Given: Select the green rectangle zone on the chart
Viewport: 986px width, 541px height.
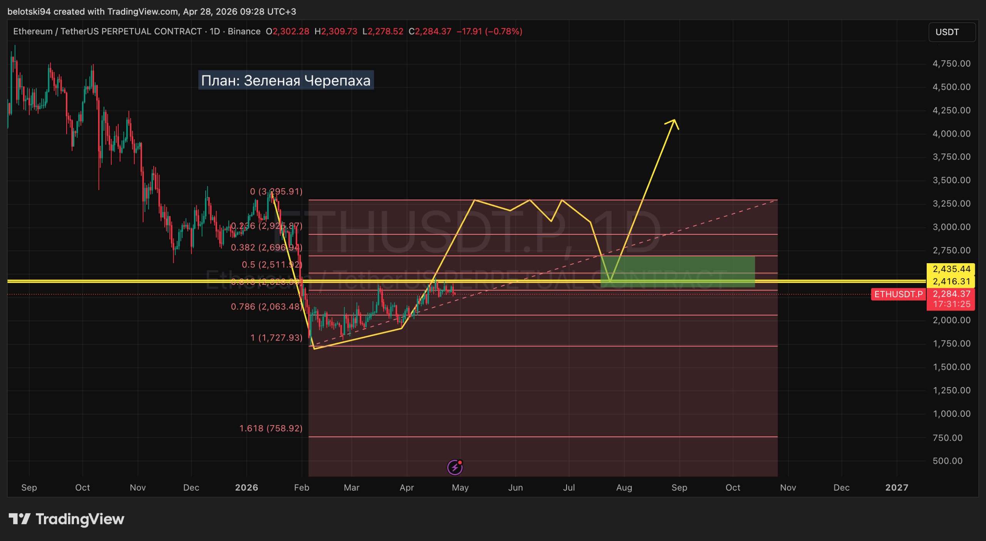Looking at the screenshot, I should [x=677, y=272].
